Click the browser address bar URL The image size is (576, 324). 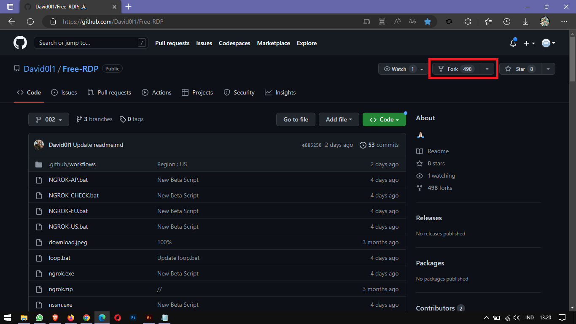[x=113, y=22]
